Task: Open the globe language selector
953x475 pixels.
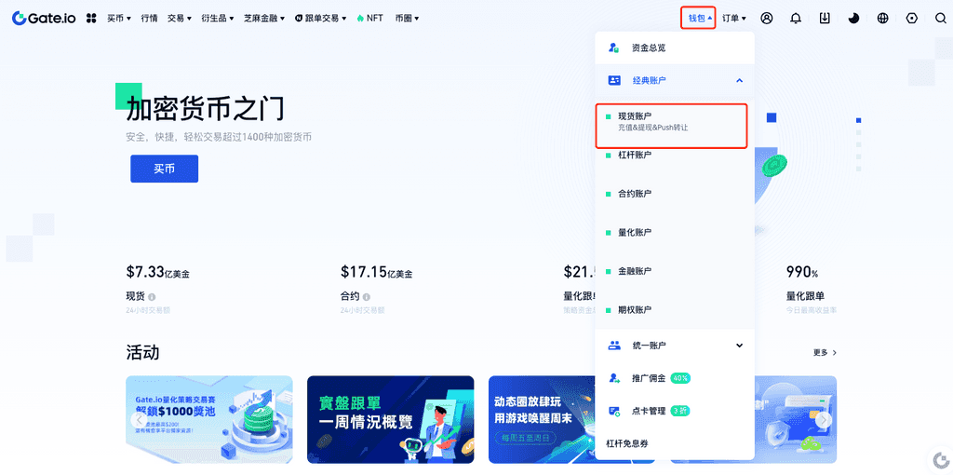Action: tap(882, 18)
